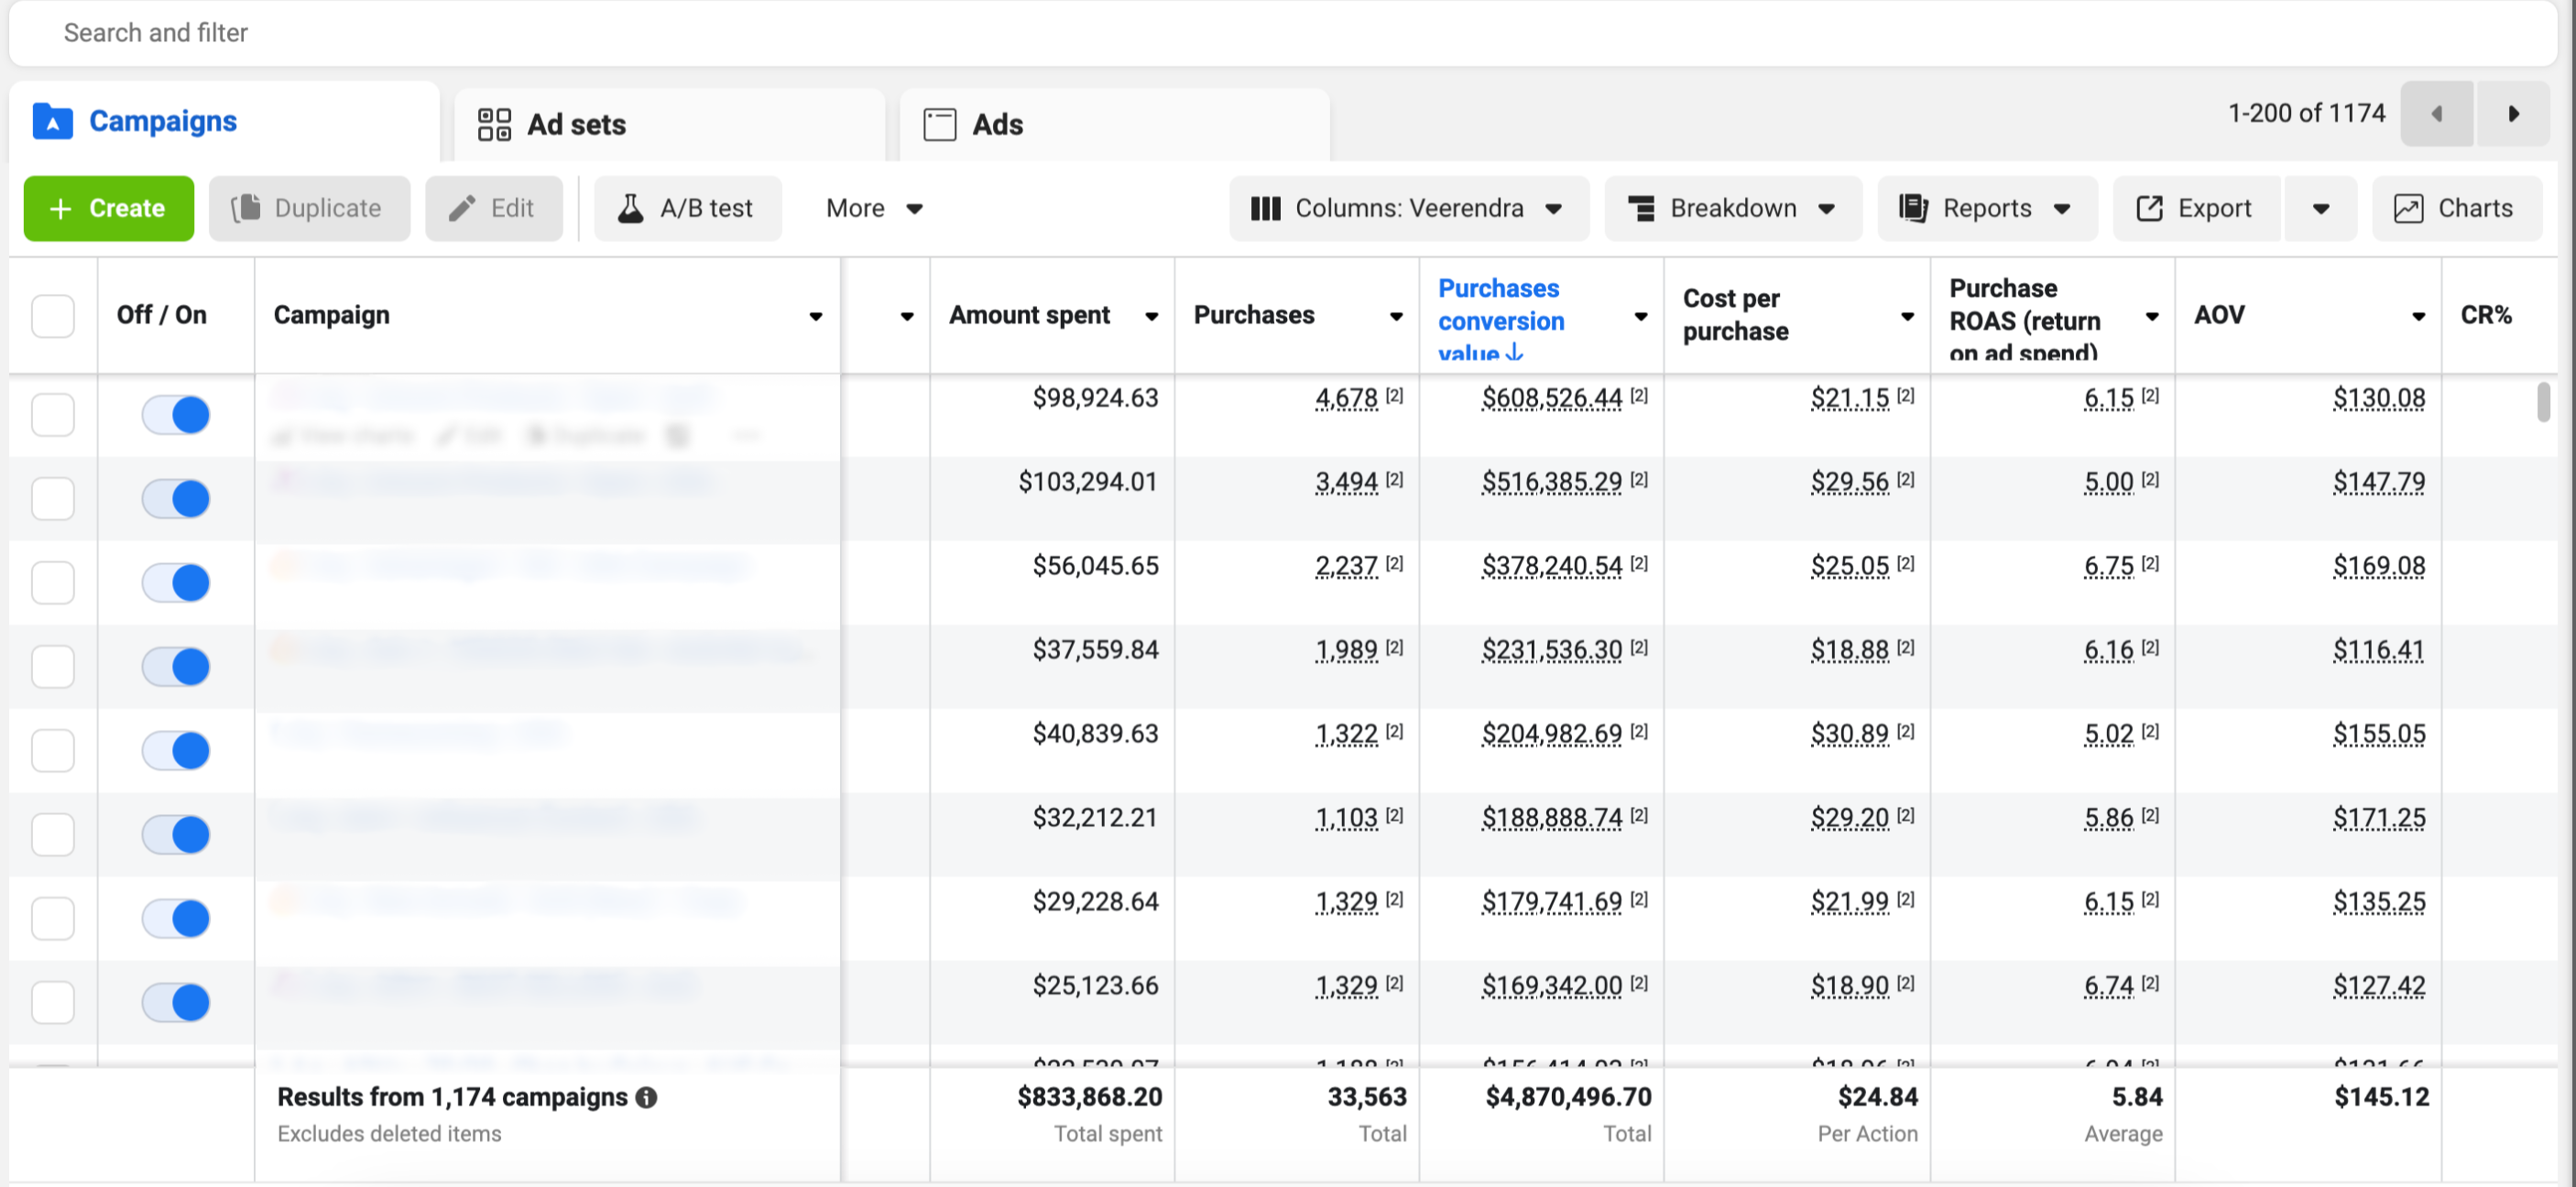Go to next page arrow
Screen dimensions: 2576x1187
click(2512, 114)
